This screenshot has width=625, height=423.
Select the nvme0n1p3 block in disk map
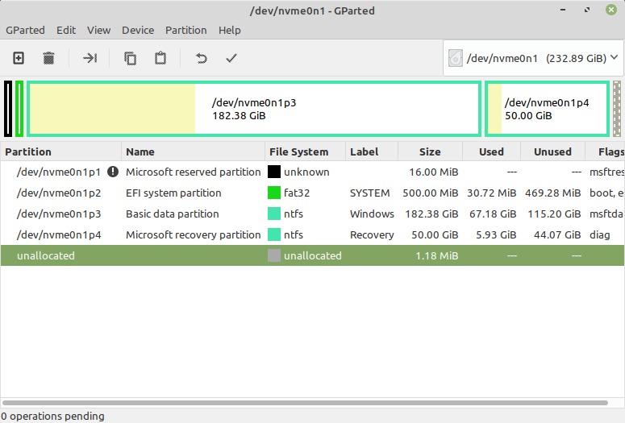coord(254,109)
